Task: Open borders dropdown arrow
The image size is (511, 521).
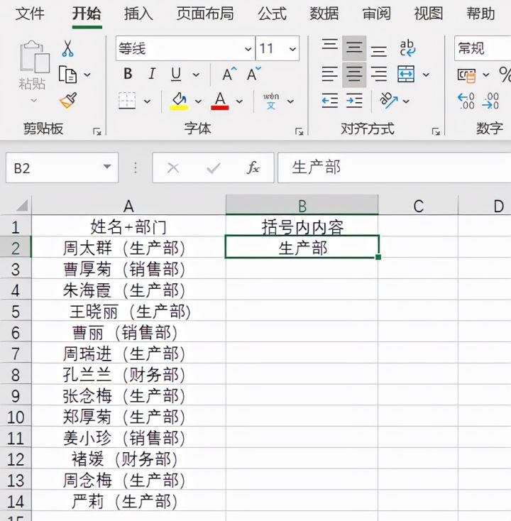Action: pyautogui.click(x=147, y=102)
